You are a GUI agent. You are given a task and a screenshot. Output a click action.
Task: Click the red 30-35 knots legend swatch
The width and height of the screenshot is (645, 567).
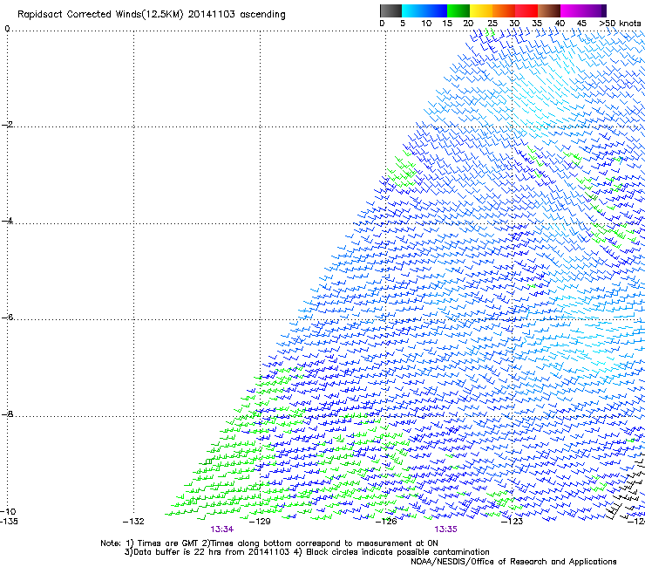coord(526,10)
